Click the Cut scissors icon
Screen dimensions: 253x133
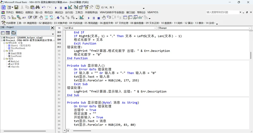pos(22,7)
